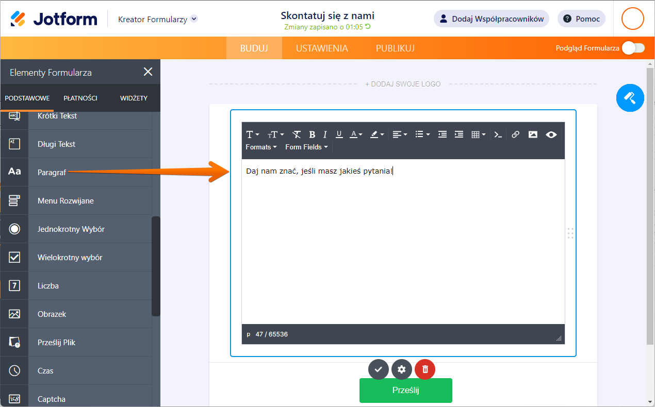Open the Form Designer paint roller

[630, 97]
